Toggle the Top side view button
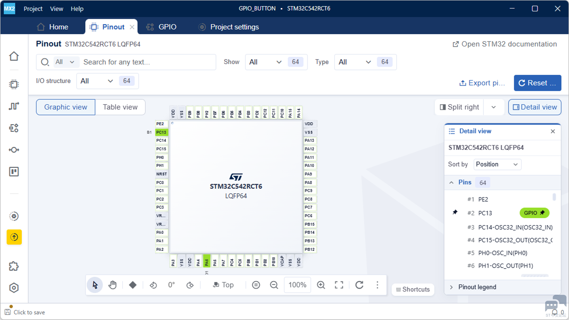The width and height of the screenshot is (569, 320). (223, 285)
